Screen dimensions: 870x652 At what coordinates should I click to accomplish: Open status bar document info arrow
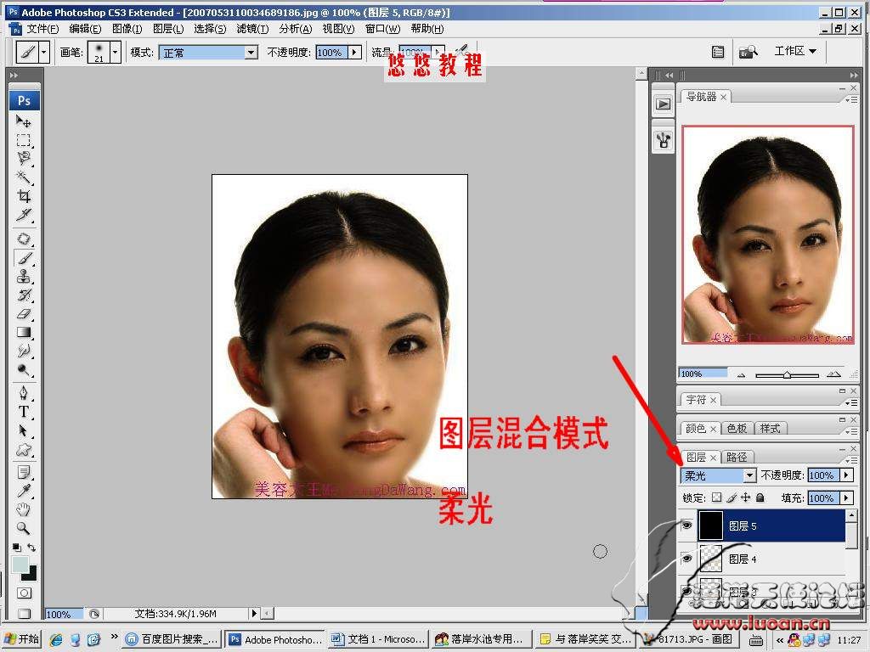point(254,613)
